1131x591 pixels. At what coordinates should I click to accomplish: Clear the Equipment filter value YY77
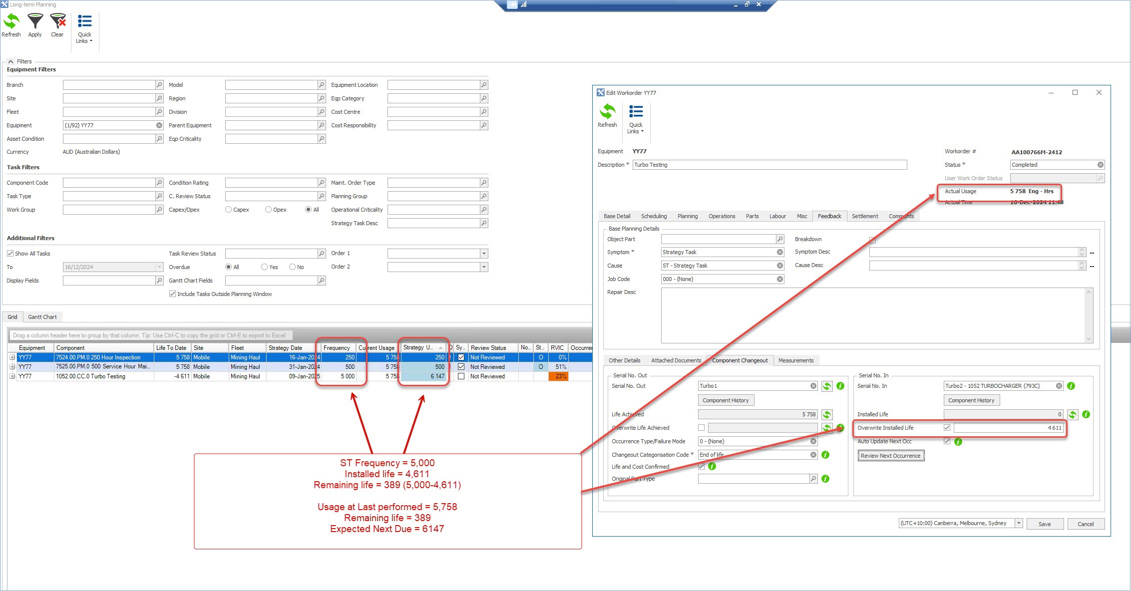tap(159, 125)
